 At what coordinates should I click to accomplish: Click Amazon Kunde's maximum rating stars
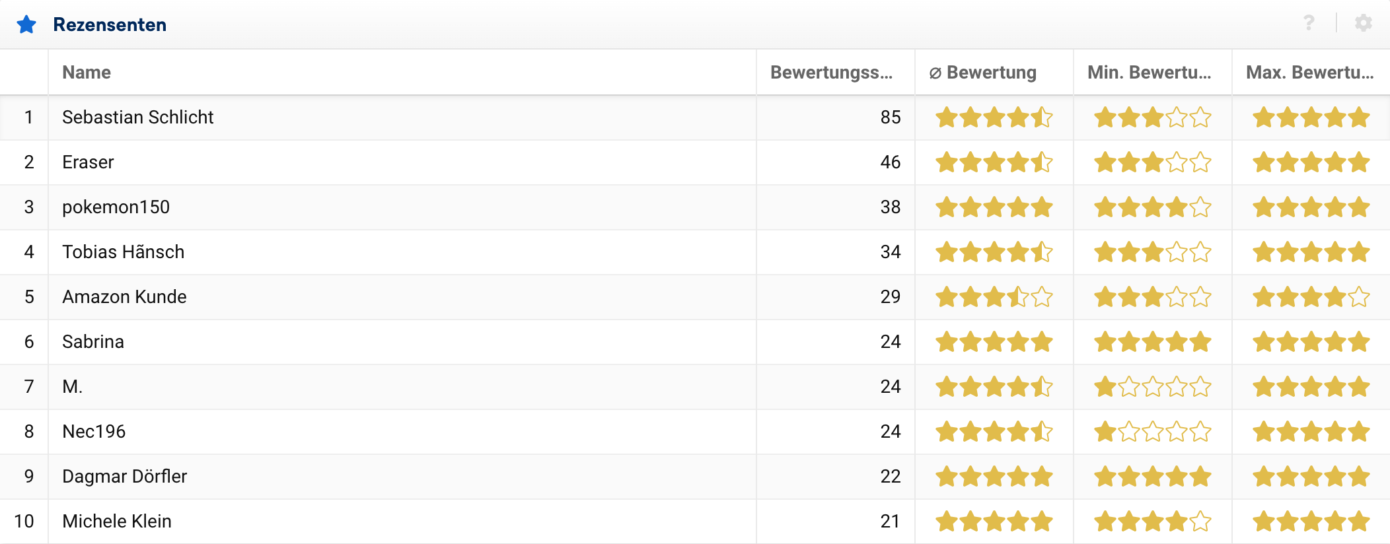point(1311,297)
